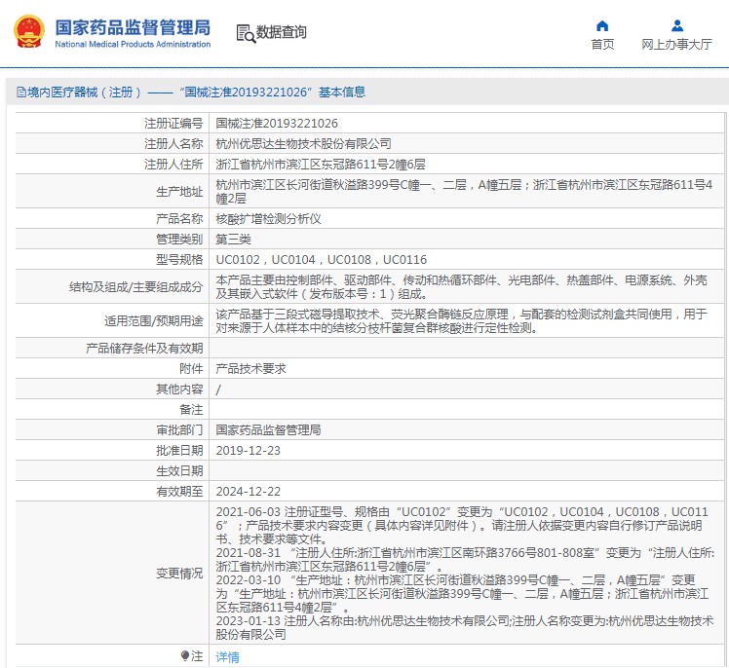Select change record dated 2022-03-10
The image size is (729, 668).
(x=462, y=594)
